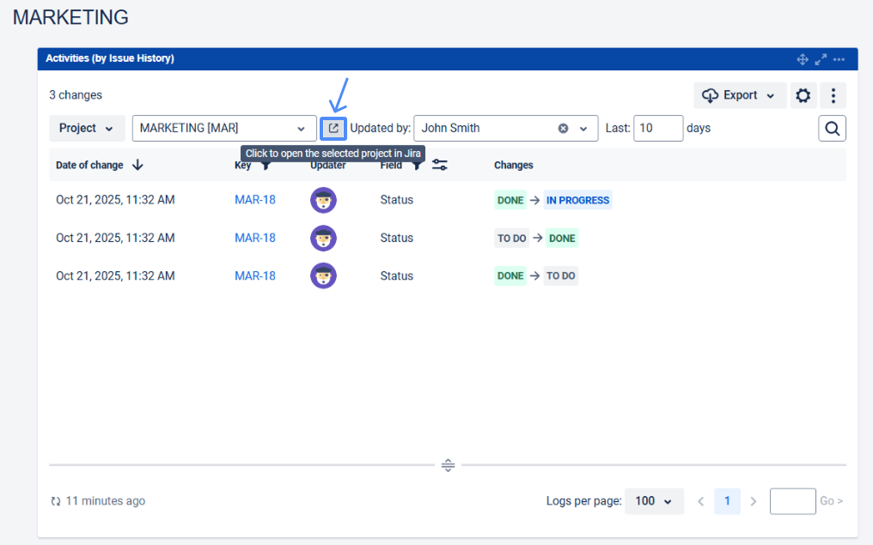This screenshot has height=545, width=873.
Task: Open the MARKETING [MAR] project dropdown
Action: [223, 129]
